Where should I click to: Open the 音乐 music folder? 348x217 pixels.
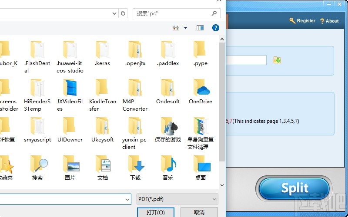click(x=168, y=168)
